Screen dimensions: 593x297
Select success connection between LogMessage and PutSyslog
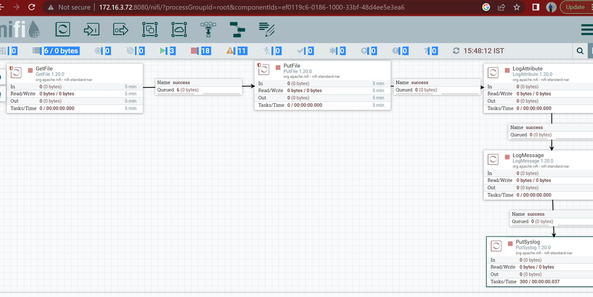551,218
